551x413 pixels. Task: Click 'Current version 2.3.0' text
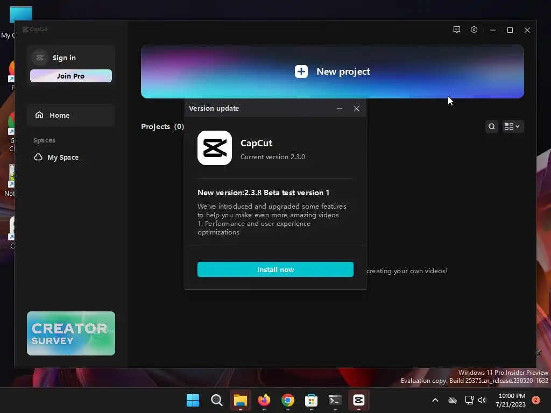[x=273, y=156]
